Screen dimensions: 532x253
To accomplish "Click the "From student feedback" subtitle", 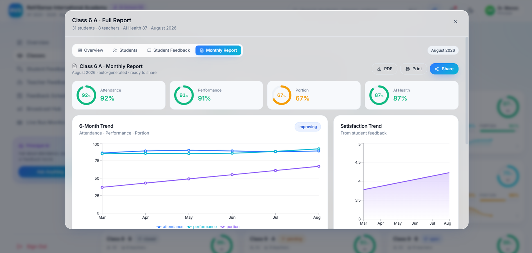I will [363, 133].
